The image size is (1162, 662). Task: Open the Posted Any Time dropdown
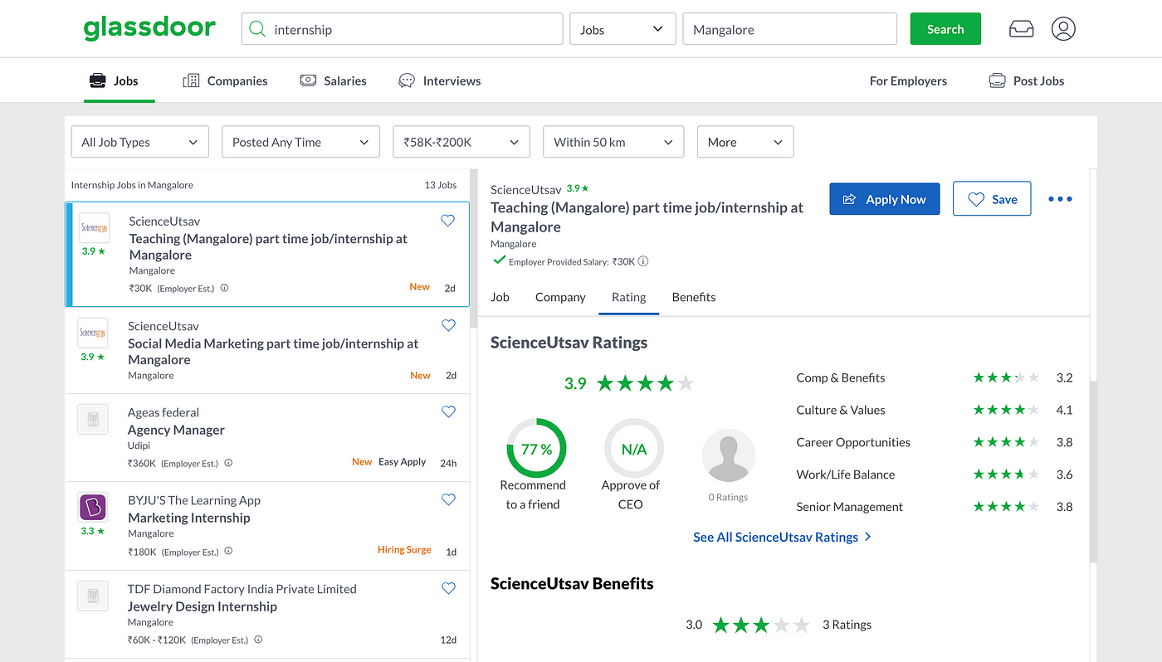coord(300,142)
